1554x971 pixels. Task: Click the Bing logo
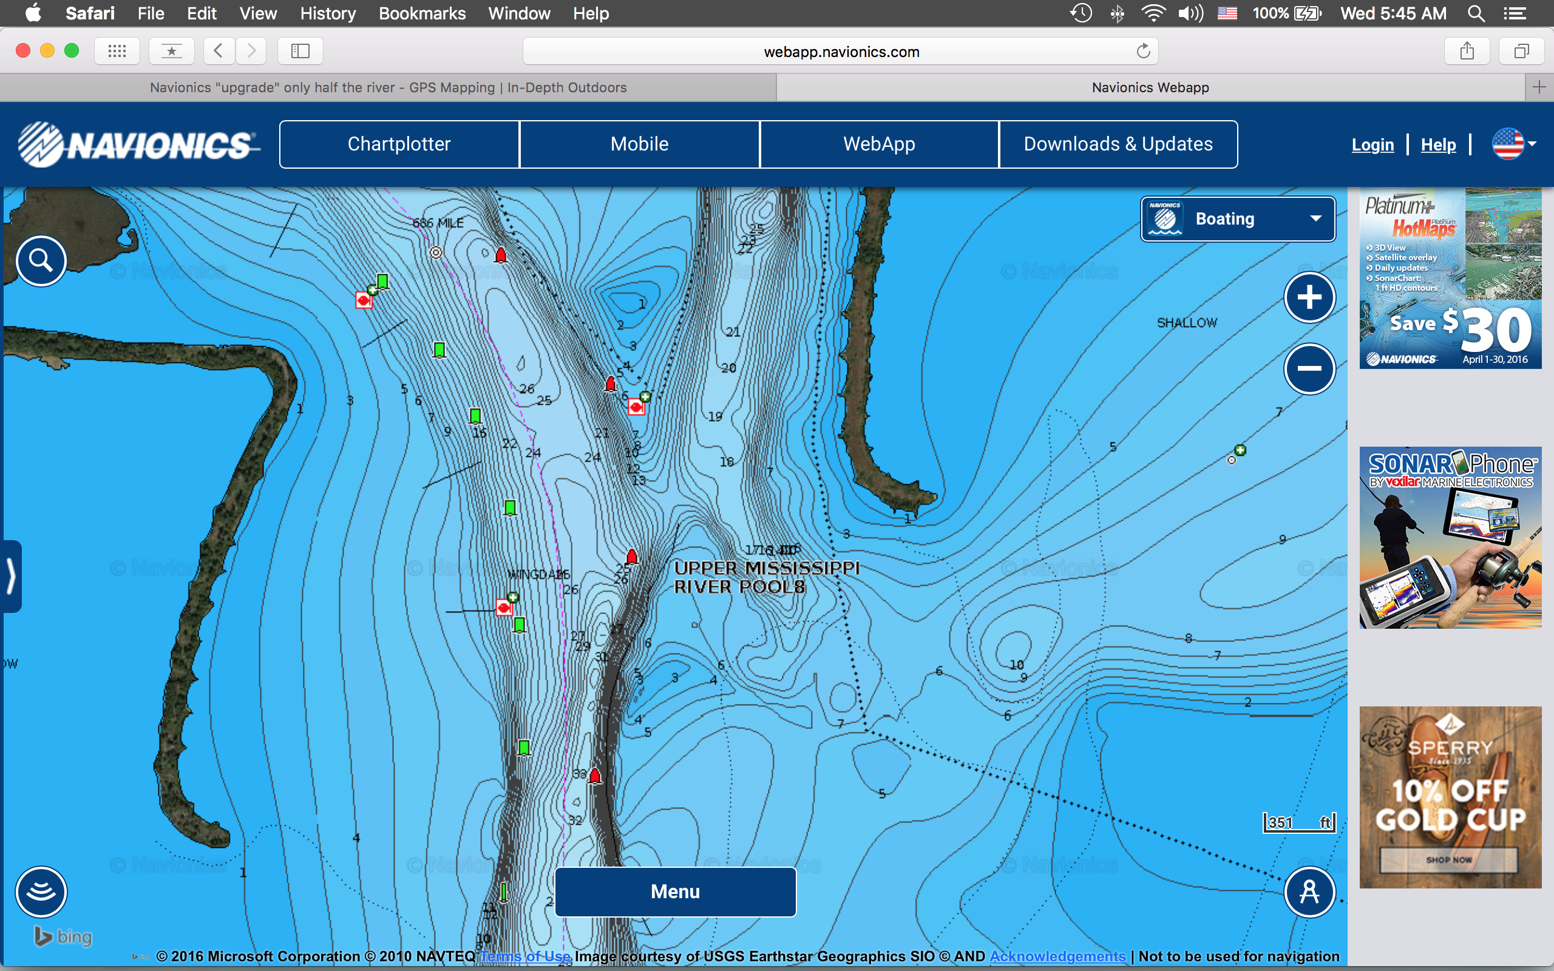click(63, 937)
